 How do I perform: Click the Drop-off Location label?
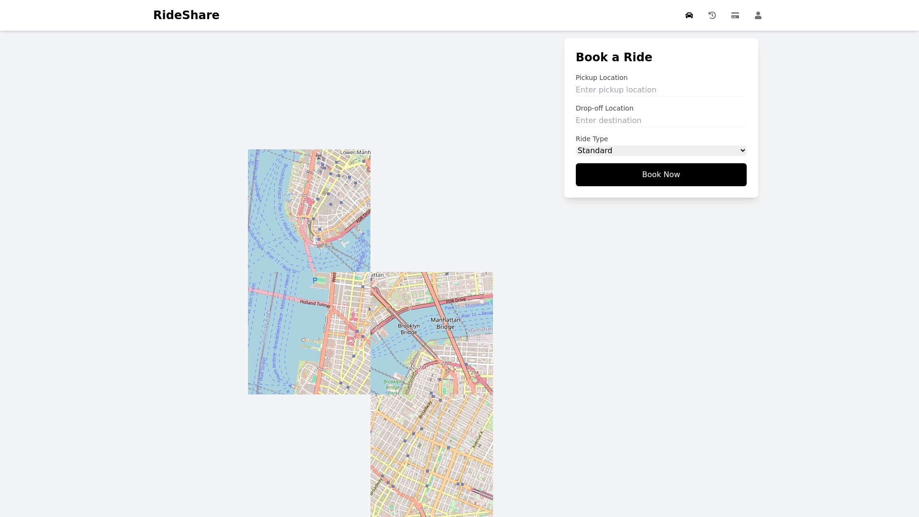(604, 108)
